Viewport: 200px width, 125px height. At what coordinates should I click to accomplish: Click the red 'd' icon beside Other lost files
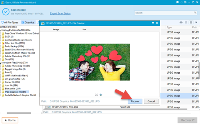[3, 43]
